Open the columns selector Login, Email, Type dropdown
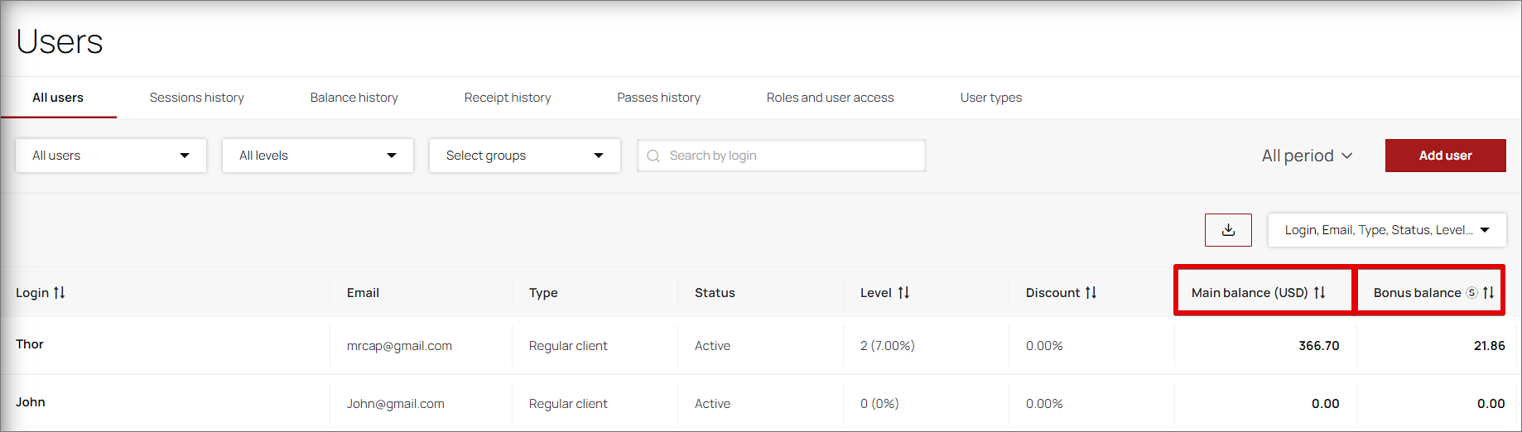 tap(1387, 230)
